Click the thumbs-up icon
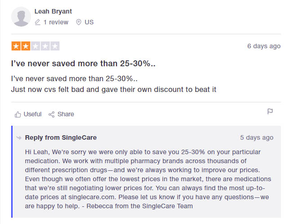The image size is (289, 224). click(x=18, y=114)
